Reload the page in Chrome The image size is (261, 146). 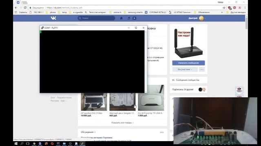(x=25, y=8)
